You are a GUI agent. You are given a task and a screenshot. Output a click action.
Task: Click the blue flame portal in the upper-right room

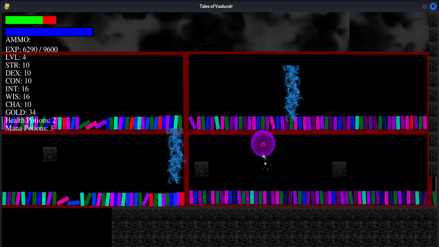(292, 89)
